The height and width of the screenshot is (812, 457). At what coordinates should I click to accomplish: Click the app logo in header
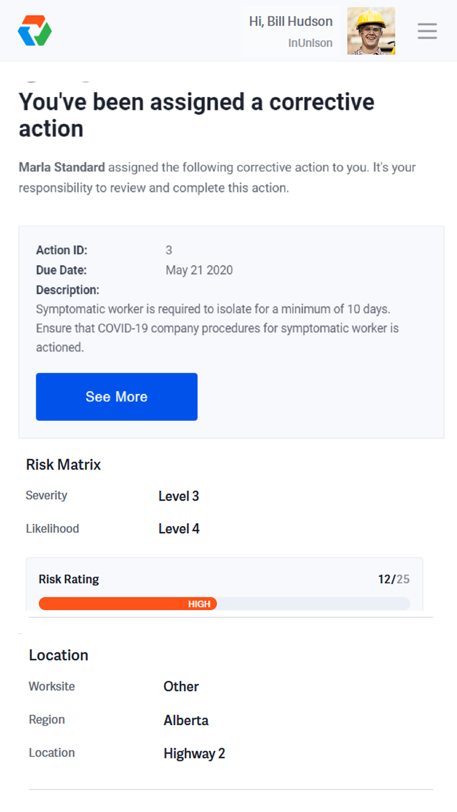(x=35, y=31)
